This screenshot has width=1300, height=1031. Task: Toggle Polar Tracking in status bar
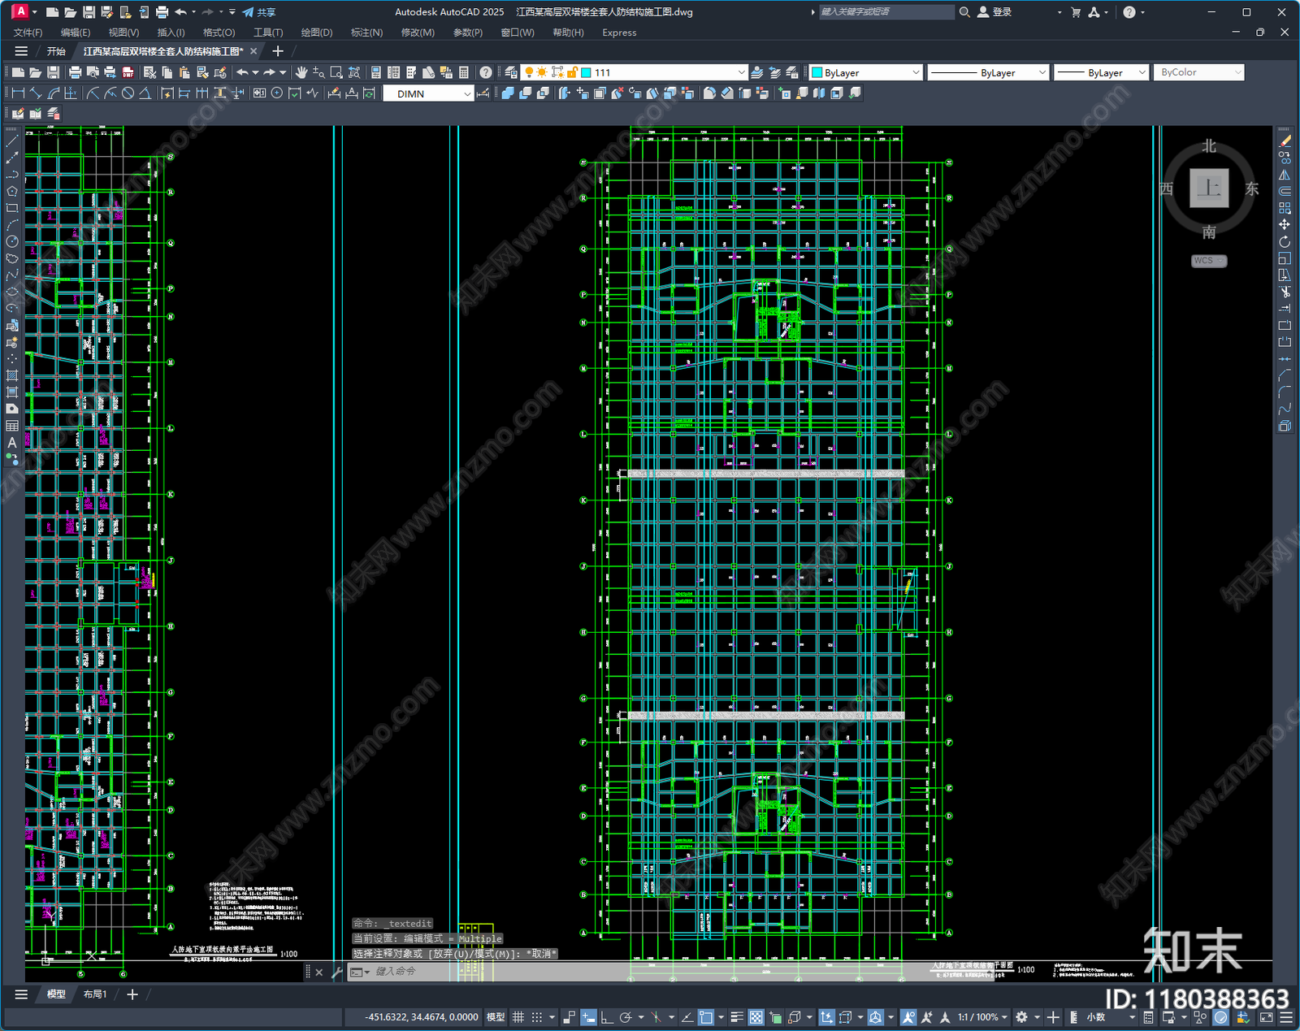625,1017
